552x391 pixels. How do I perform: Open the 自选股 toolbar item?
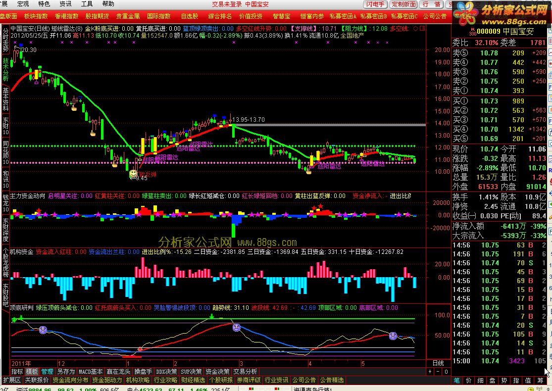point(190,16)
